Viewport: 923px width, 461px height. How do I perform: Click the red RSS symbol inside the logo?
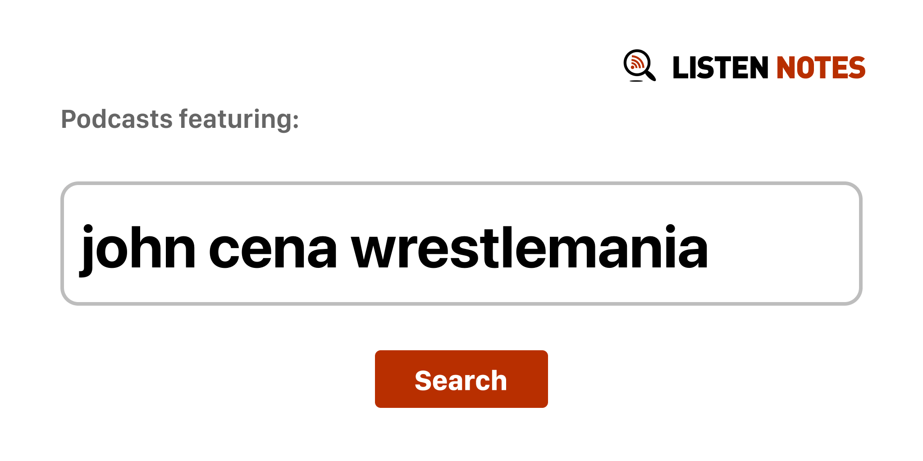pos(637,62)
